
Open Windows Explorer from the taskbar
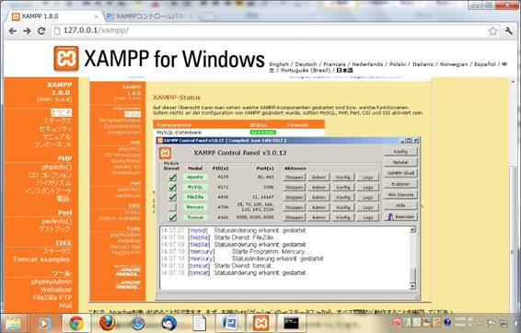tap(14, 323)
